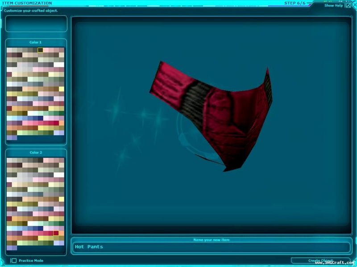Select the yellow-outlined dark swatch in Color 1
Viewport: 357px width, 267px height.
(x=40, y=50)
